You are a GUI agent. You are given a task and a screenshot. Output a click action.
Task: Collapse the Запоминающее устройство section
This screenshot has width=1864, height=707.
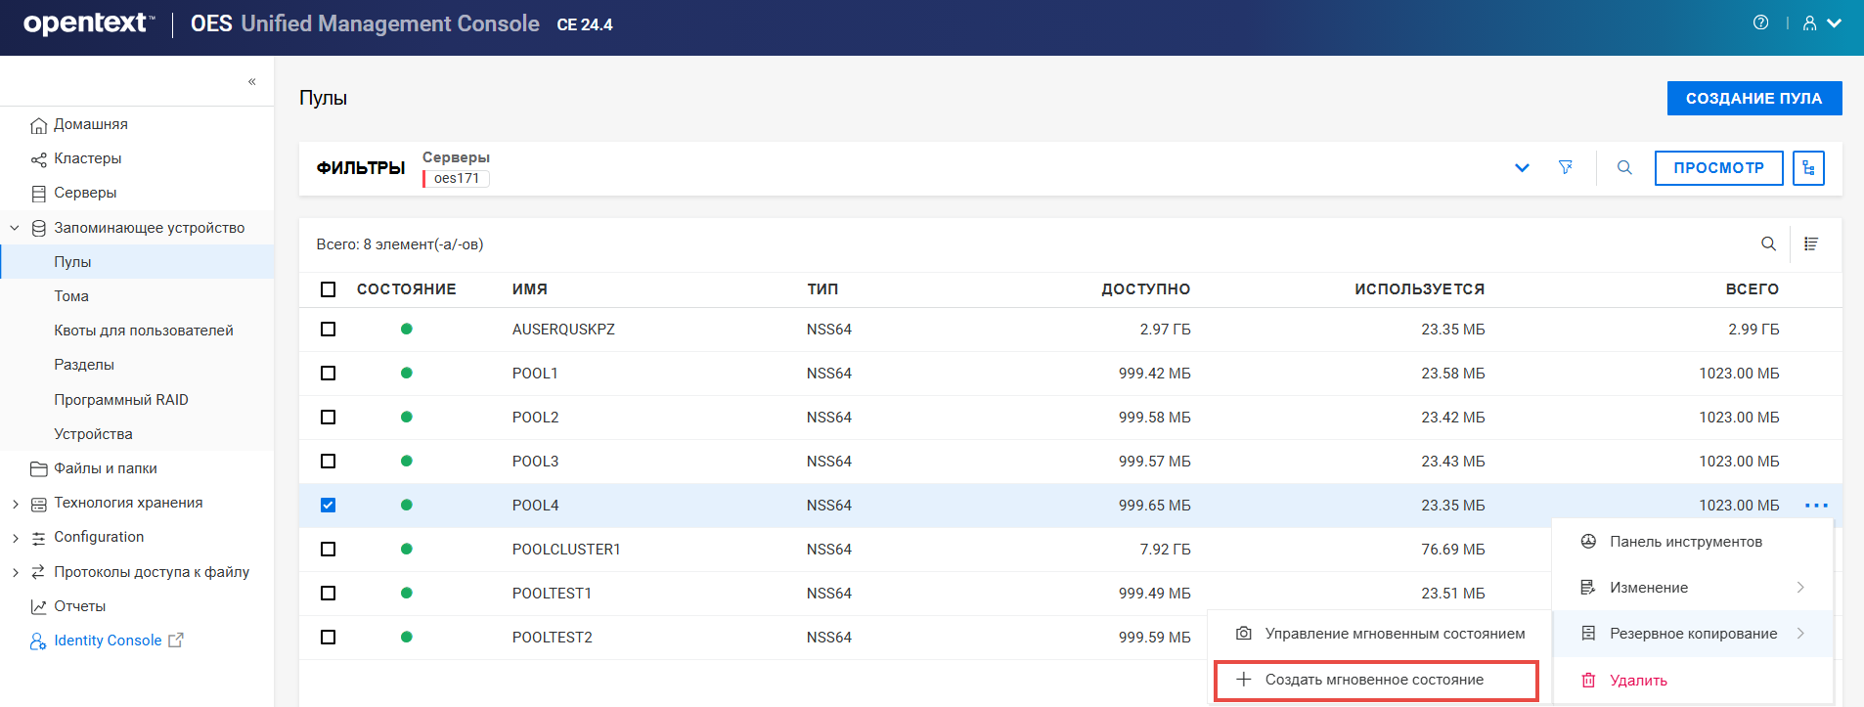coord(15,228)
